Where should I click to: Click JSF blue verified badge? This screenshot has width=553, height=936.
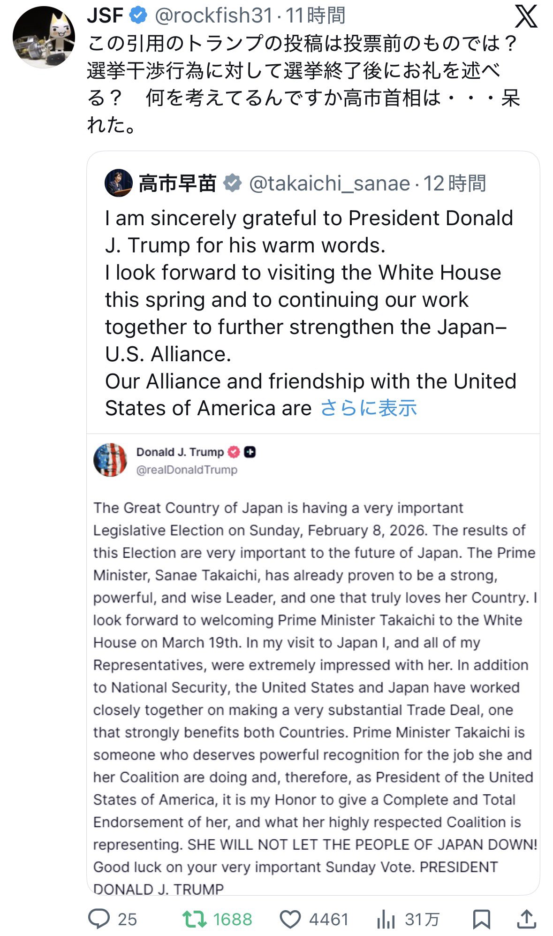tap(137, 15)
